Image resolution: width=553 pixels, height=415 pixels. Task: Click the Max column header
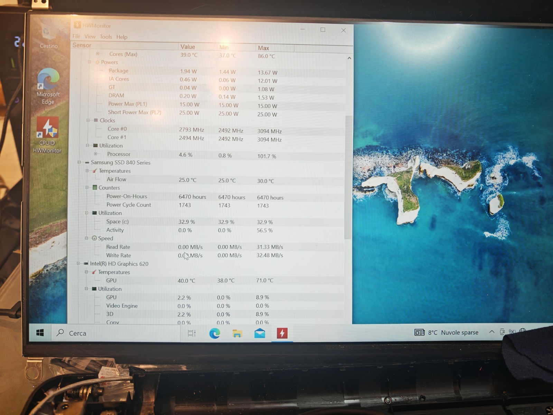click(275, 48)
